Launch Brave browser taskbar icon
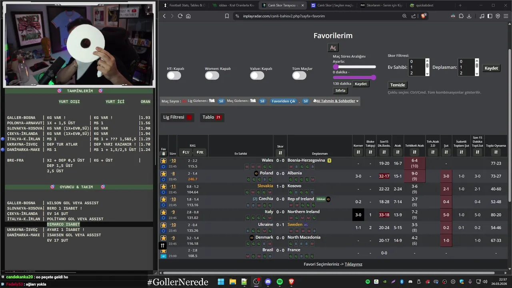The width and height of the screenshot is (512, 288). (x=291, y=282)
